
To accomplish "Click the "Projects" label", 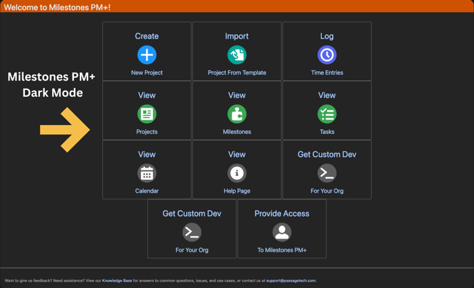I will 147,132.
